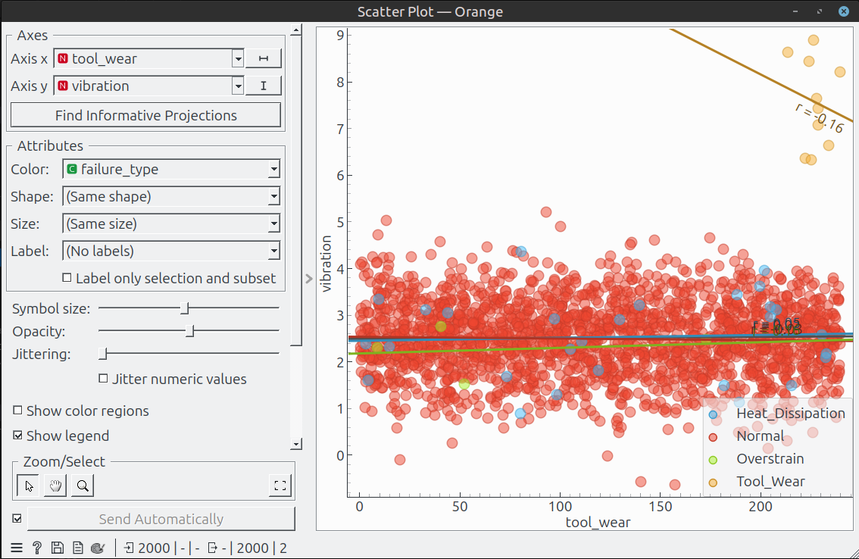Expand the Color failure_type dropdown
Screen dimensions: 859x559
(171, 170)
